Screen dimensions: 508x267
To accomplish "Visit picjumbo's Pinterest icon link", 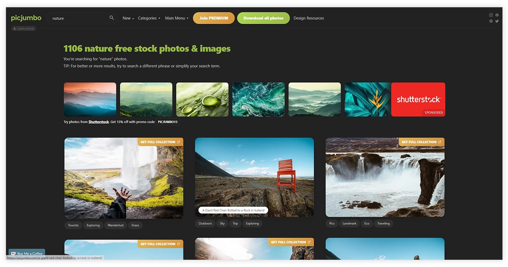I will tap(491, 21).
